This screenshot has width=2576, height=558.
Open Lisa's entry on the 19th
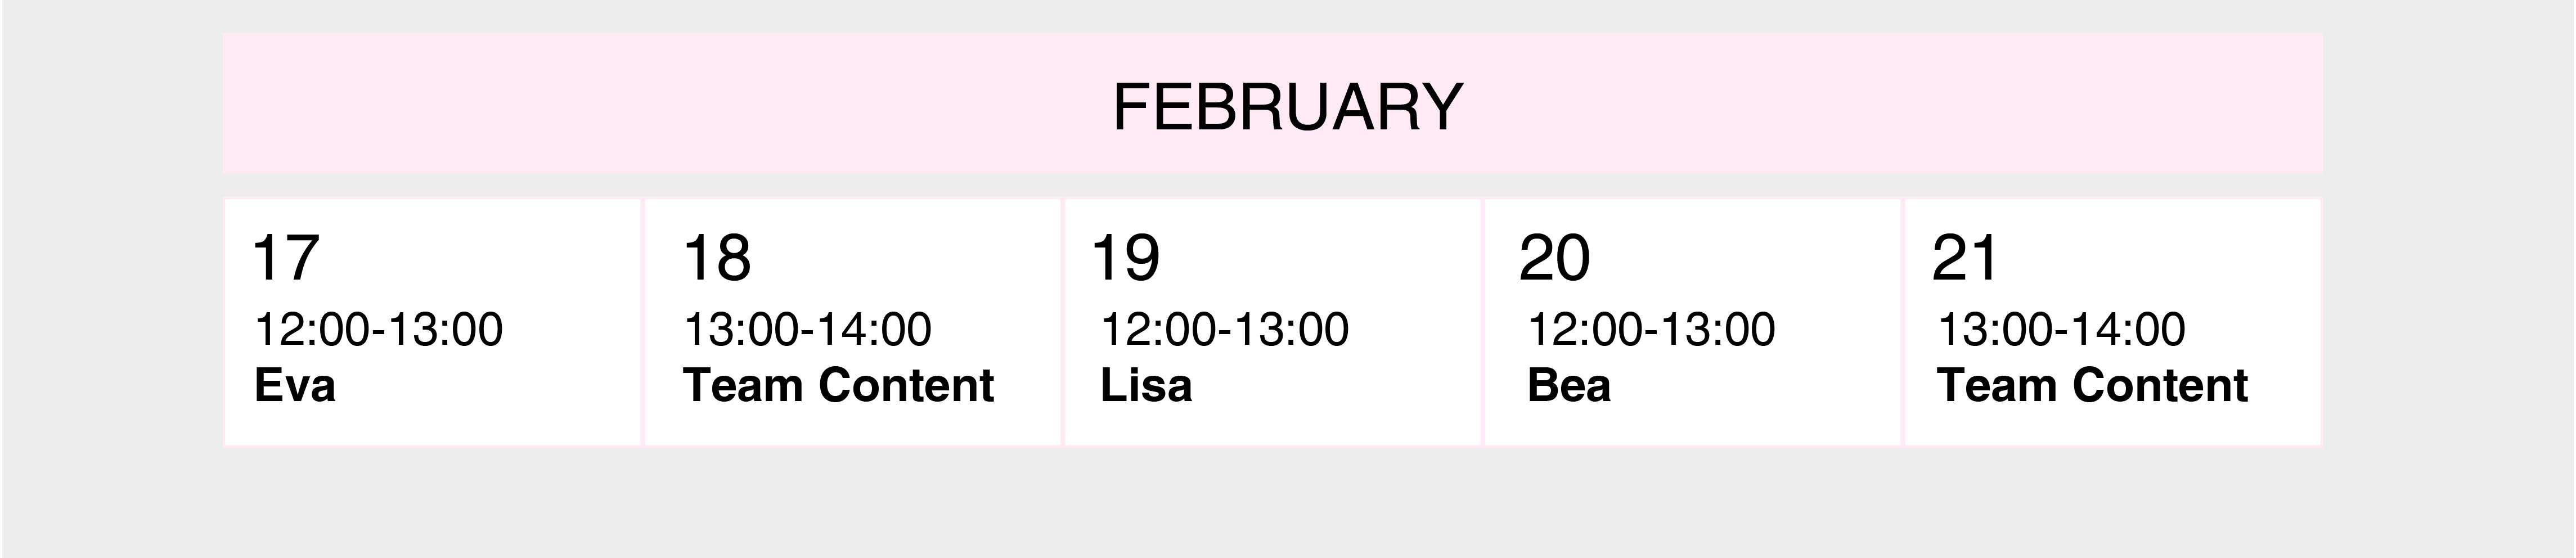click(x=1146, y=385)
